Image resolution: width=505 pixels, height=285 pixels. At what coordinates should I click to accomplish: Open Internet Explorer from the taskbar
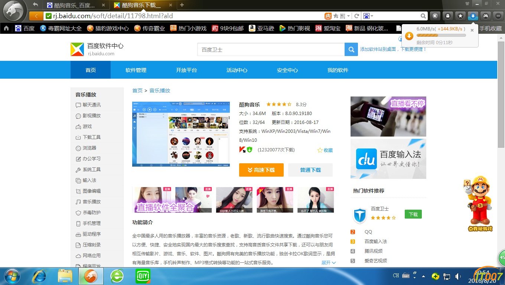pos(39,276)
